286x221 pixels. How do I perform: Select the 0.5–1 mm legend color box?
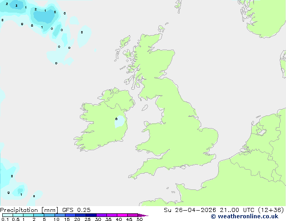[18, 215]
